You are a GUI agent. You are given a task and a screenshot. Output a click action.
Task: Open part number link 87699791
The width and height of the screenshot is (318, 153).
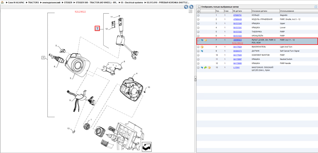coord(238,15)
